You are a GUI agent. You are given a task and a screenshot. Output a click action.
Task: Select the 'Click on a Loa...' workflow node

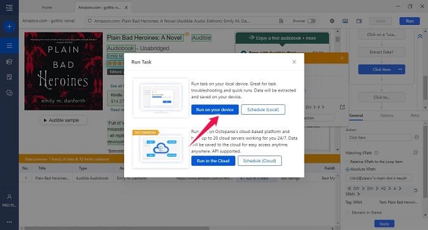(x=382, y=35)
